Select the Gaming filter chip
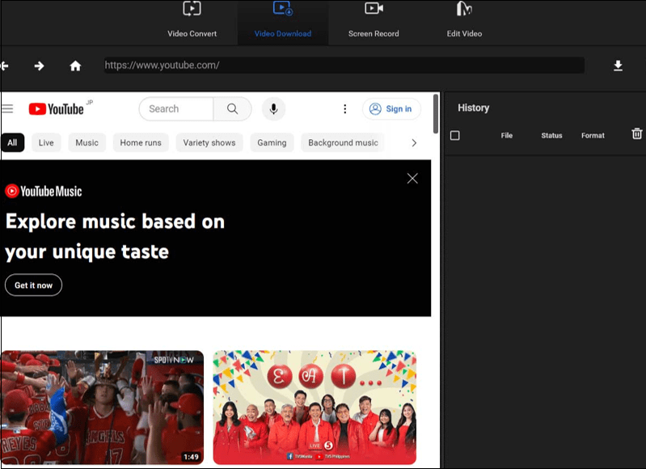Screen dimensions: 646x469 (272, 142)
